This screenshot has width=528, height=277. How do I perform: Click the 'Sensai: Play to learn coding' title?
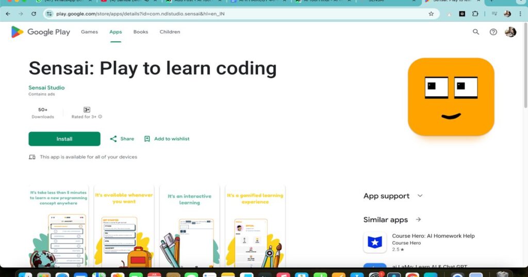[x=153, y=68]
